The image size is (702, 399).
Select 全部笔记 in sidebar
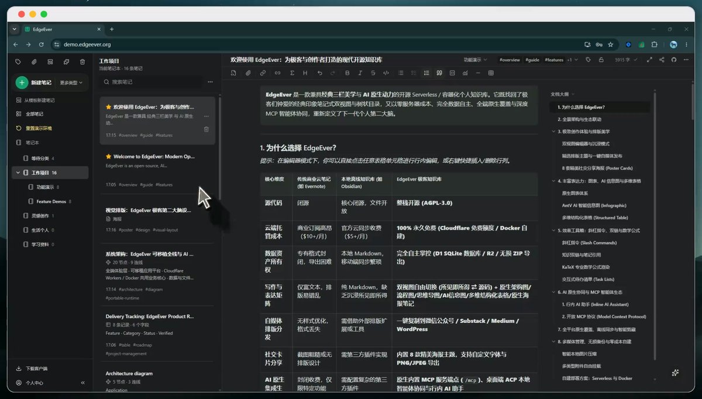(x=30, y=113)
